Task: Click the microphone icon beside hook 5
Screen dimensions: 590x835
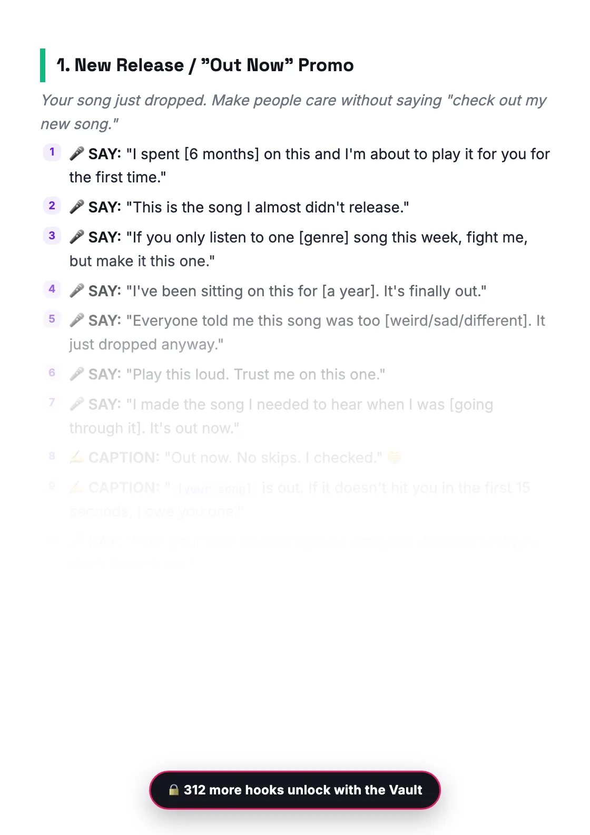Action: [x=77, y=321]
